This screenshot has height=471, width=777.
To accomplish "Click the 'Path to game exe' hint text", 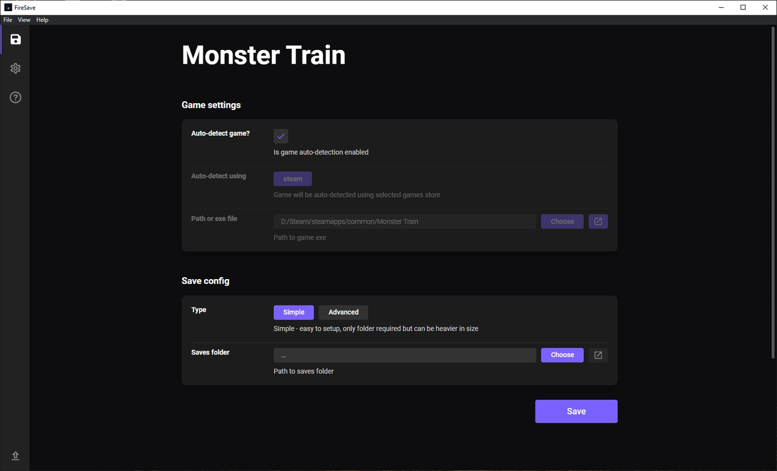I will [x=300, y=237].
